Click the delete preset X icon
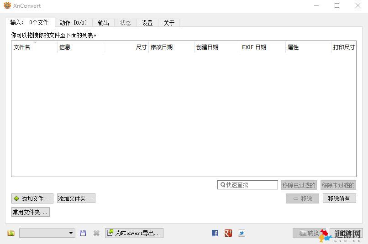This screenshot has width=368, height=244. pos(96,233)
